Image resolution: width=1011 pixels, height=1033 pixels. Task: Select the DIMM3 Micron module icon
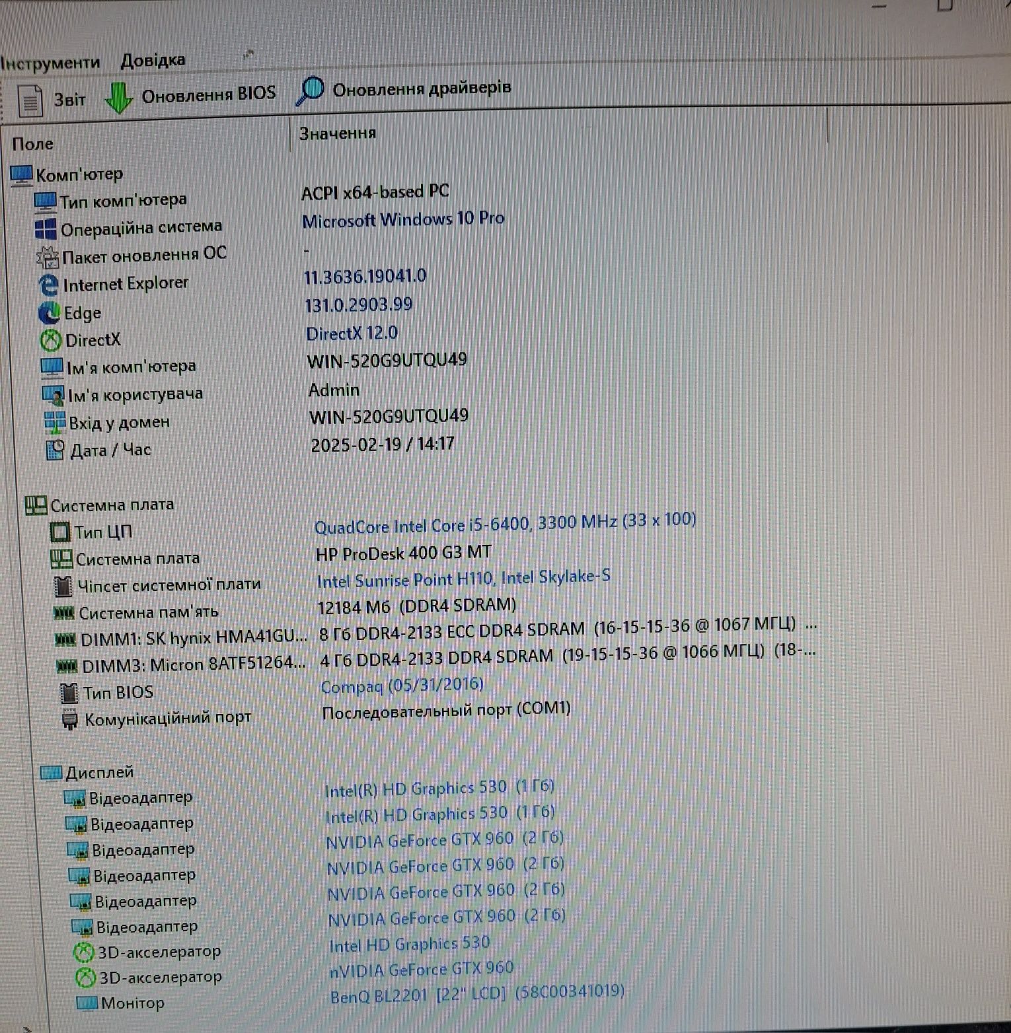[x=67, y=666]
